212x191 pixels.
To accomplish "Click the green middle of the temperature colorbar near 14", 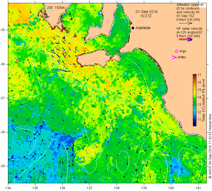I will 195,97.
